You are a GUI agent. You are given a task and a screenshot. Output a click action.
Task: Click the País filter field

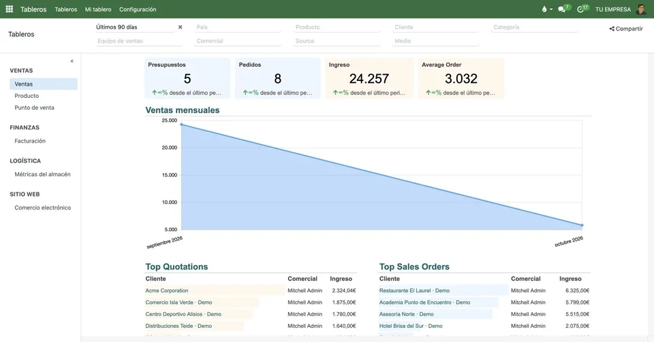tap(238, 27)
